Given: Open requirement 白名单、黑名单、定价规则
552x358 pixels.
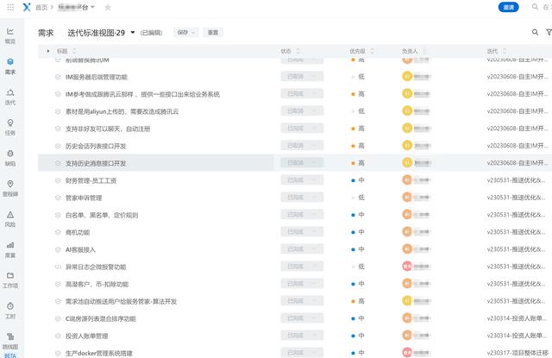Looking at the screenshot, I should click(x=102, y=215).
